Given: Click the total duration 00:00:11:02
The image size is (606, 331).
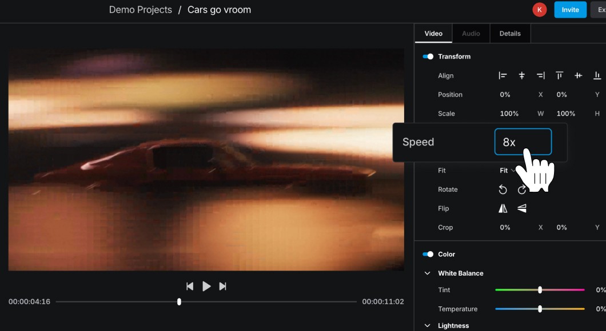Looking at the screenshot, I should pyautogui.click(x=383, y=302).
